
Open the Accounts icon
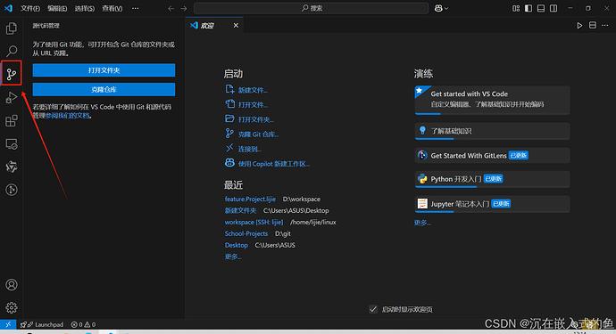coord(12,285)
